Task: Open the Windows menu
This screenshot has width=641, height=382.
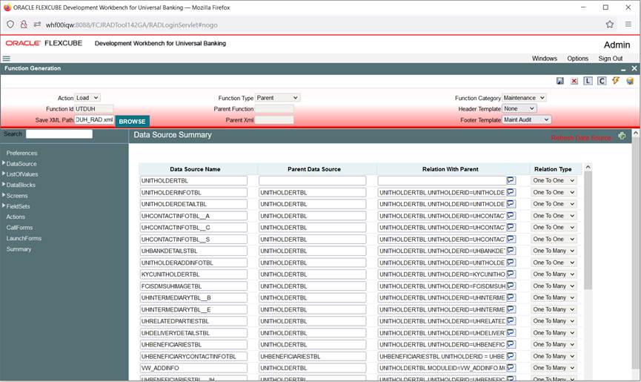Action: [544, 59]
